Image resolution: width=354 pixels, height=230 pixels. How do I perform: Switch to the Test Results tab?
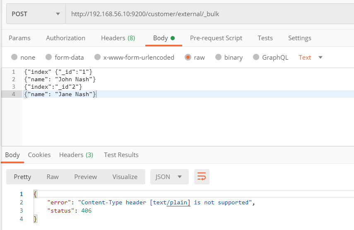(x=121, y=155)
